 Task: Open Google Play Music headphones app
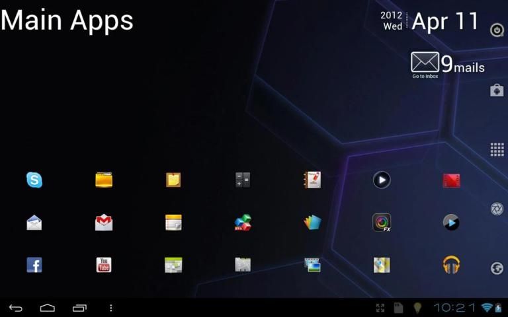pyautogui.click(x=451, y=265)
